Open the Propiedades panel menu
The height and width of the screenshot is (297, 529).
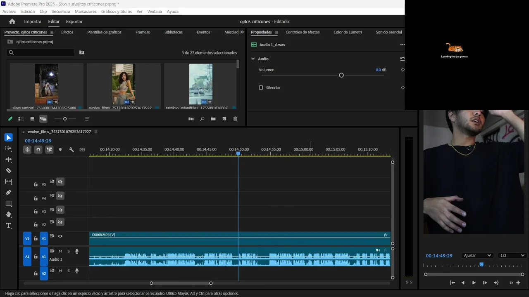(x=276, y=32)
